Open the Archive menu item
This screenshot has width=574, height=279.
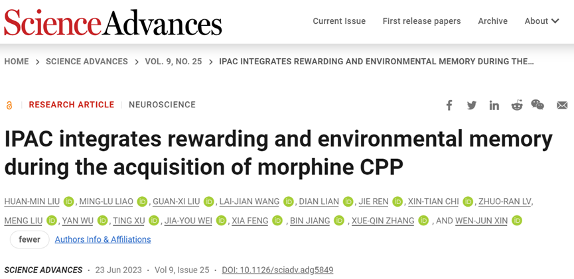[492, 21]
